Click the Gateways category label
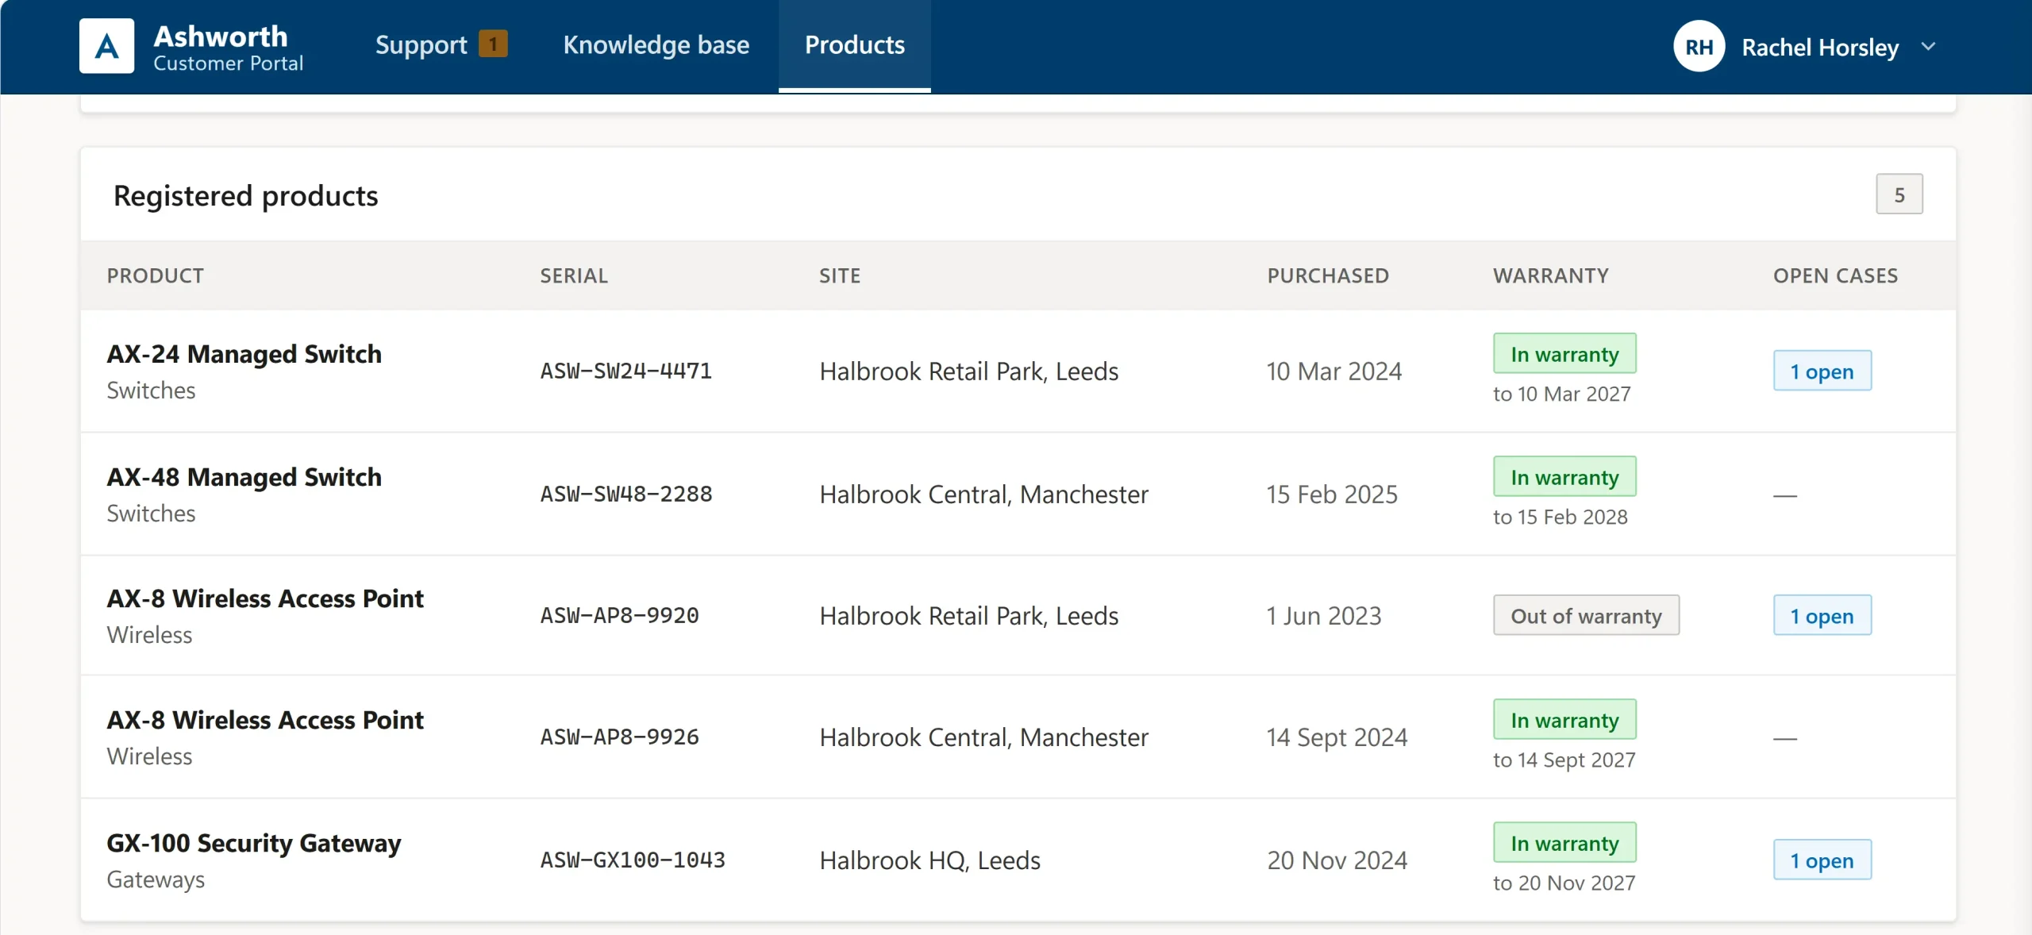The height and width of the screenshot is (935, 2032). click(x=156, y=879)
